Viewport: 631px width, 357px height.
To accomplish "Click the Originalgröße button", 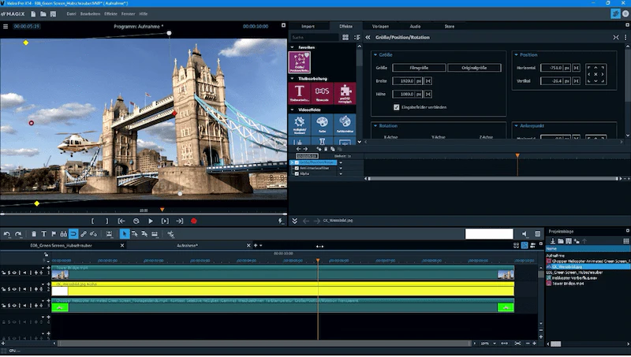I will (x=474, y=68).
